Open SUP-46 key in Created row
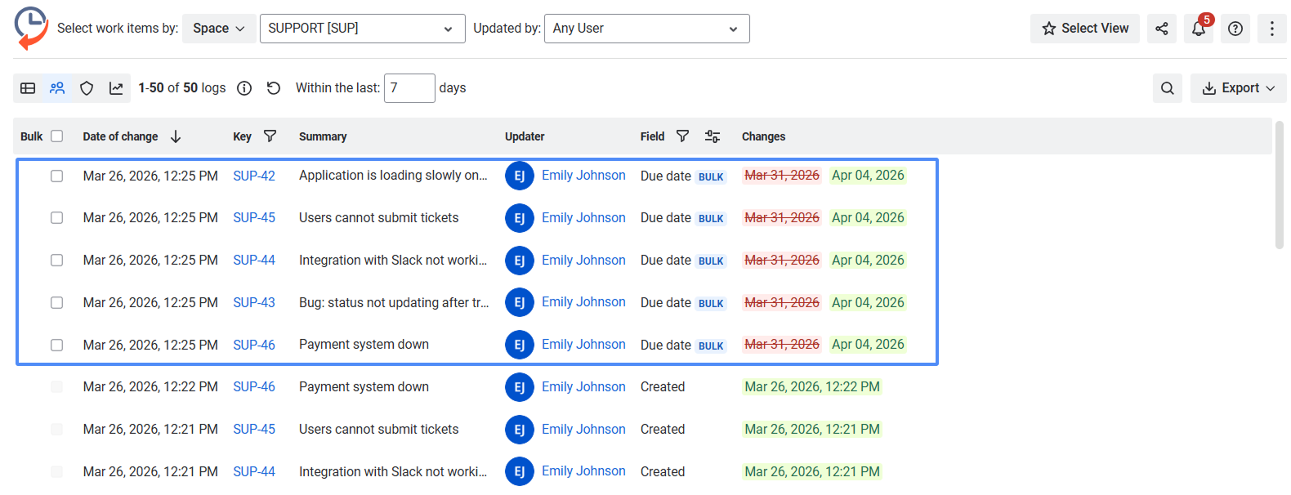1291x495 pixels. click(x=254, y=387)
